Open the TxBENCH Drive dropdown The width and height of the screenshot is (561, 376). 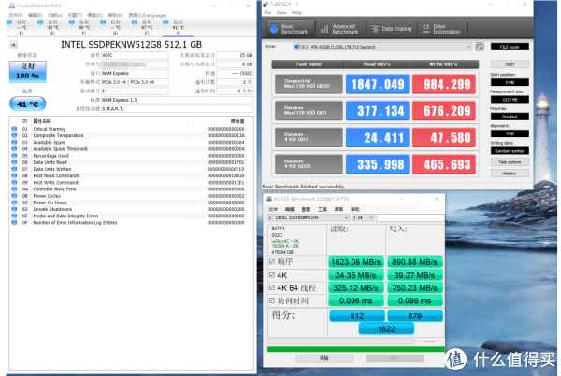click(x=382, y=47)
